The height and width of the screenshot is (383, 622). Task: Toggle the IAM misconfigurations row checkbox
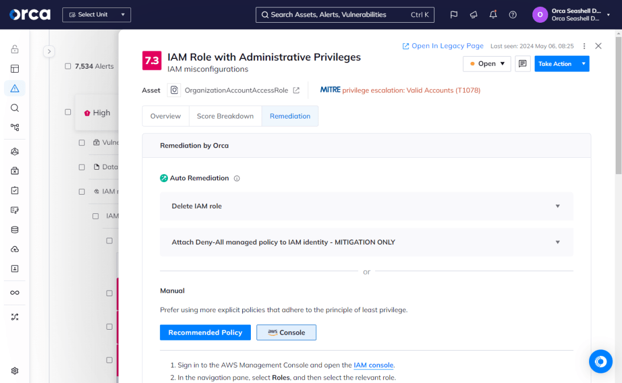82,192
